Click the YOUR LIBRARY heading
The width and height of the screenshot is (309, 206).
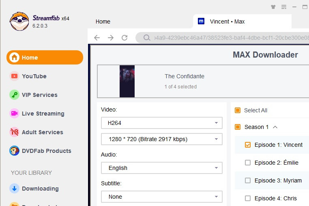(31, 173)
